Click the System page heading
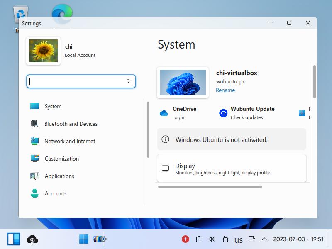 point(176,45)
